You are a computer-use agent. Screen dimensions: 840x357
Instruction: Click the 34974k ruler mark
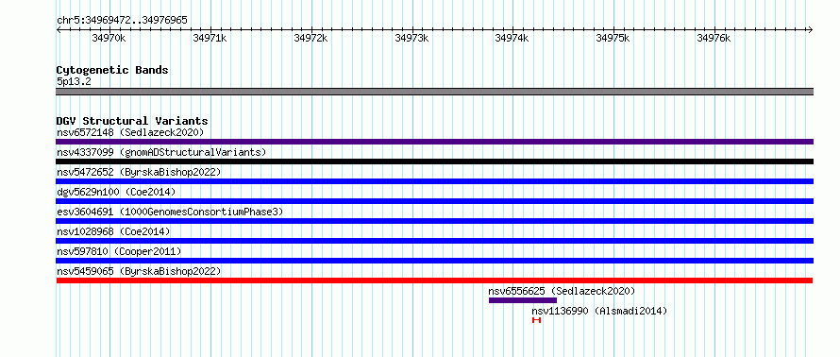tap(512, 38)
